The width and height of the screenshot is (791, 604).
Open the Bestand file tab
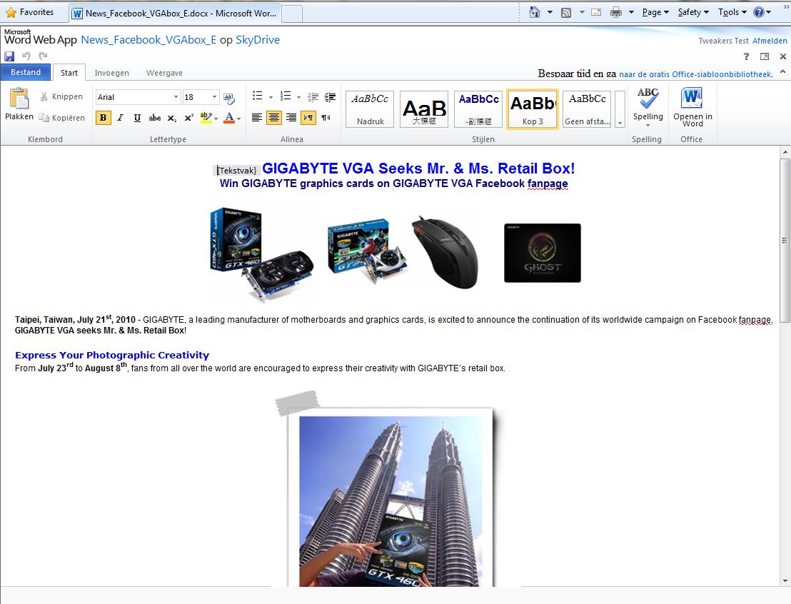click(x=26, y=72)
